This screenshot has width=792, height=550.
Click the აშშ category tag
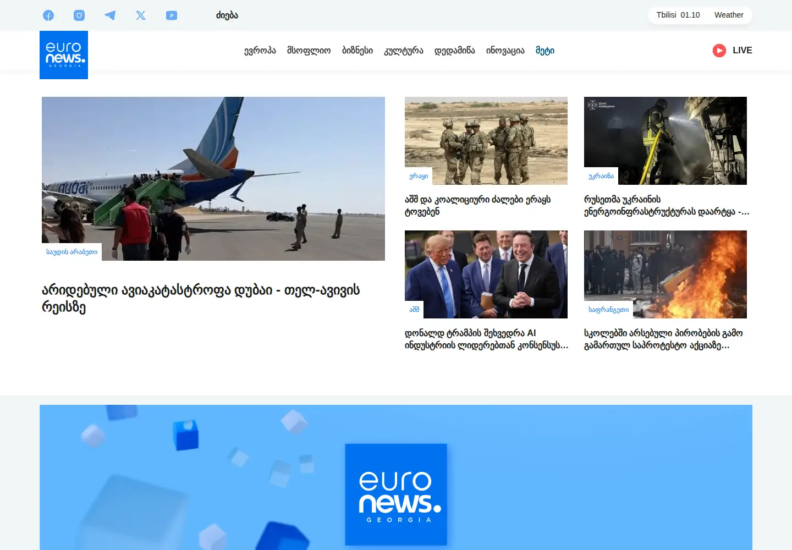coord(414,310)
